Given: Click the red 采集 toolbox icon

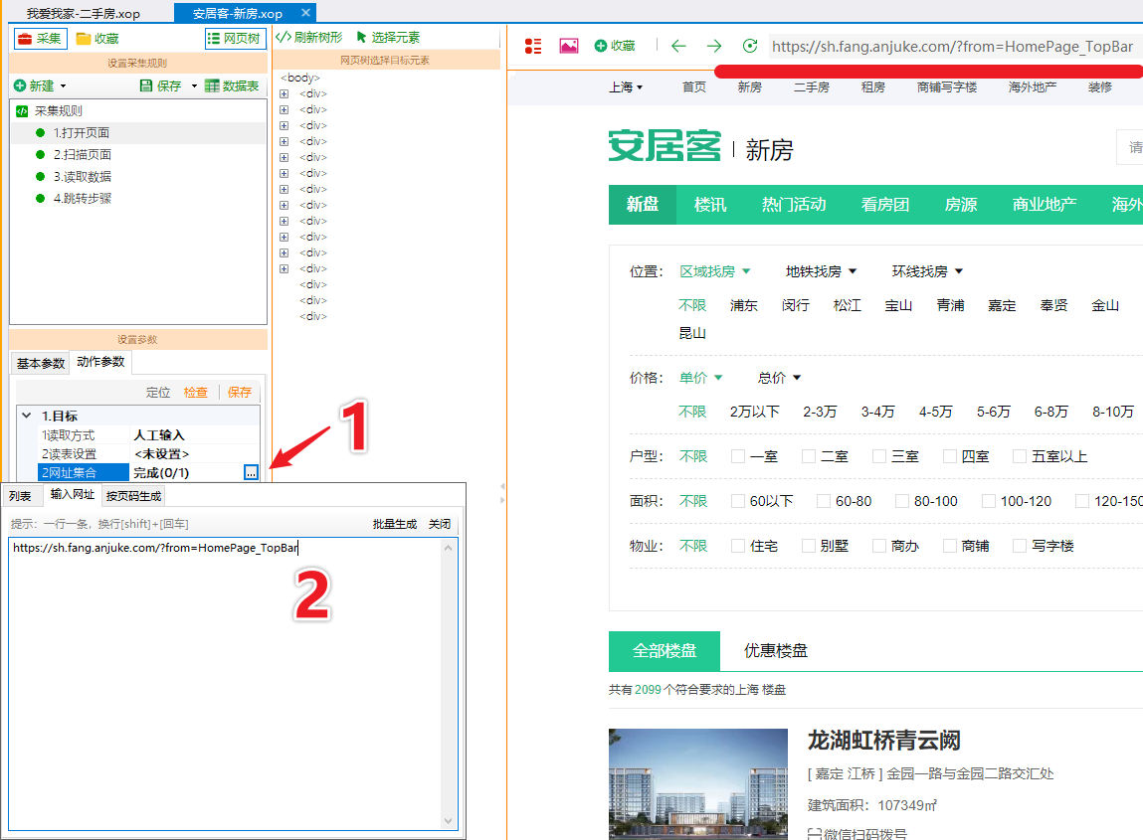Looking at the screenshot, I should pyautogui.click(x=26, y=39).
